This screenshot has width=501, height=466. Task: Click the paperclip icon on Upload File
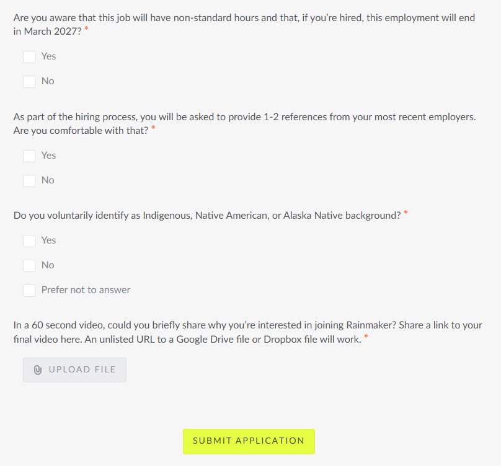point(38,370)
